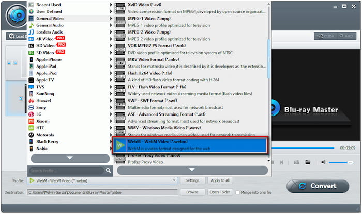
Task: Click Apply to All button
Action: coord(220,180)
